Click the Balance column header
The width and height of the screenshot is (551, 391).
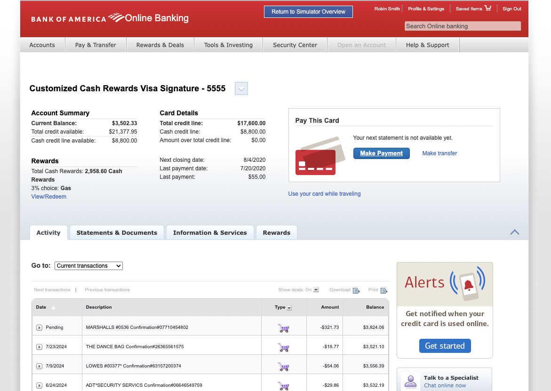[x=375, y=307]
